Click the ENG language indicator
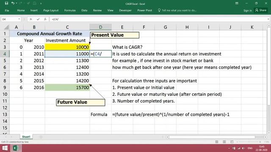Screen dimensions: 271x152 pyautogui.click(x=250, y=148)
